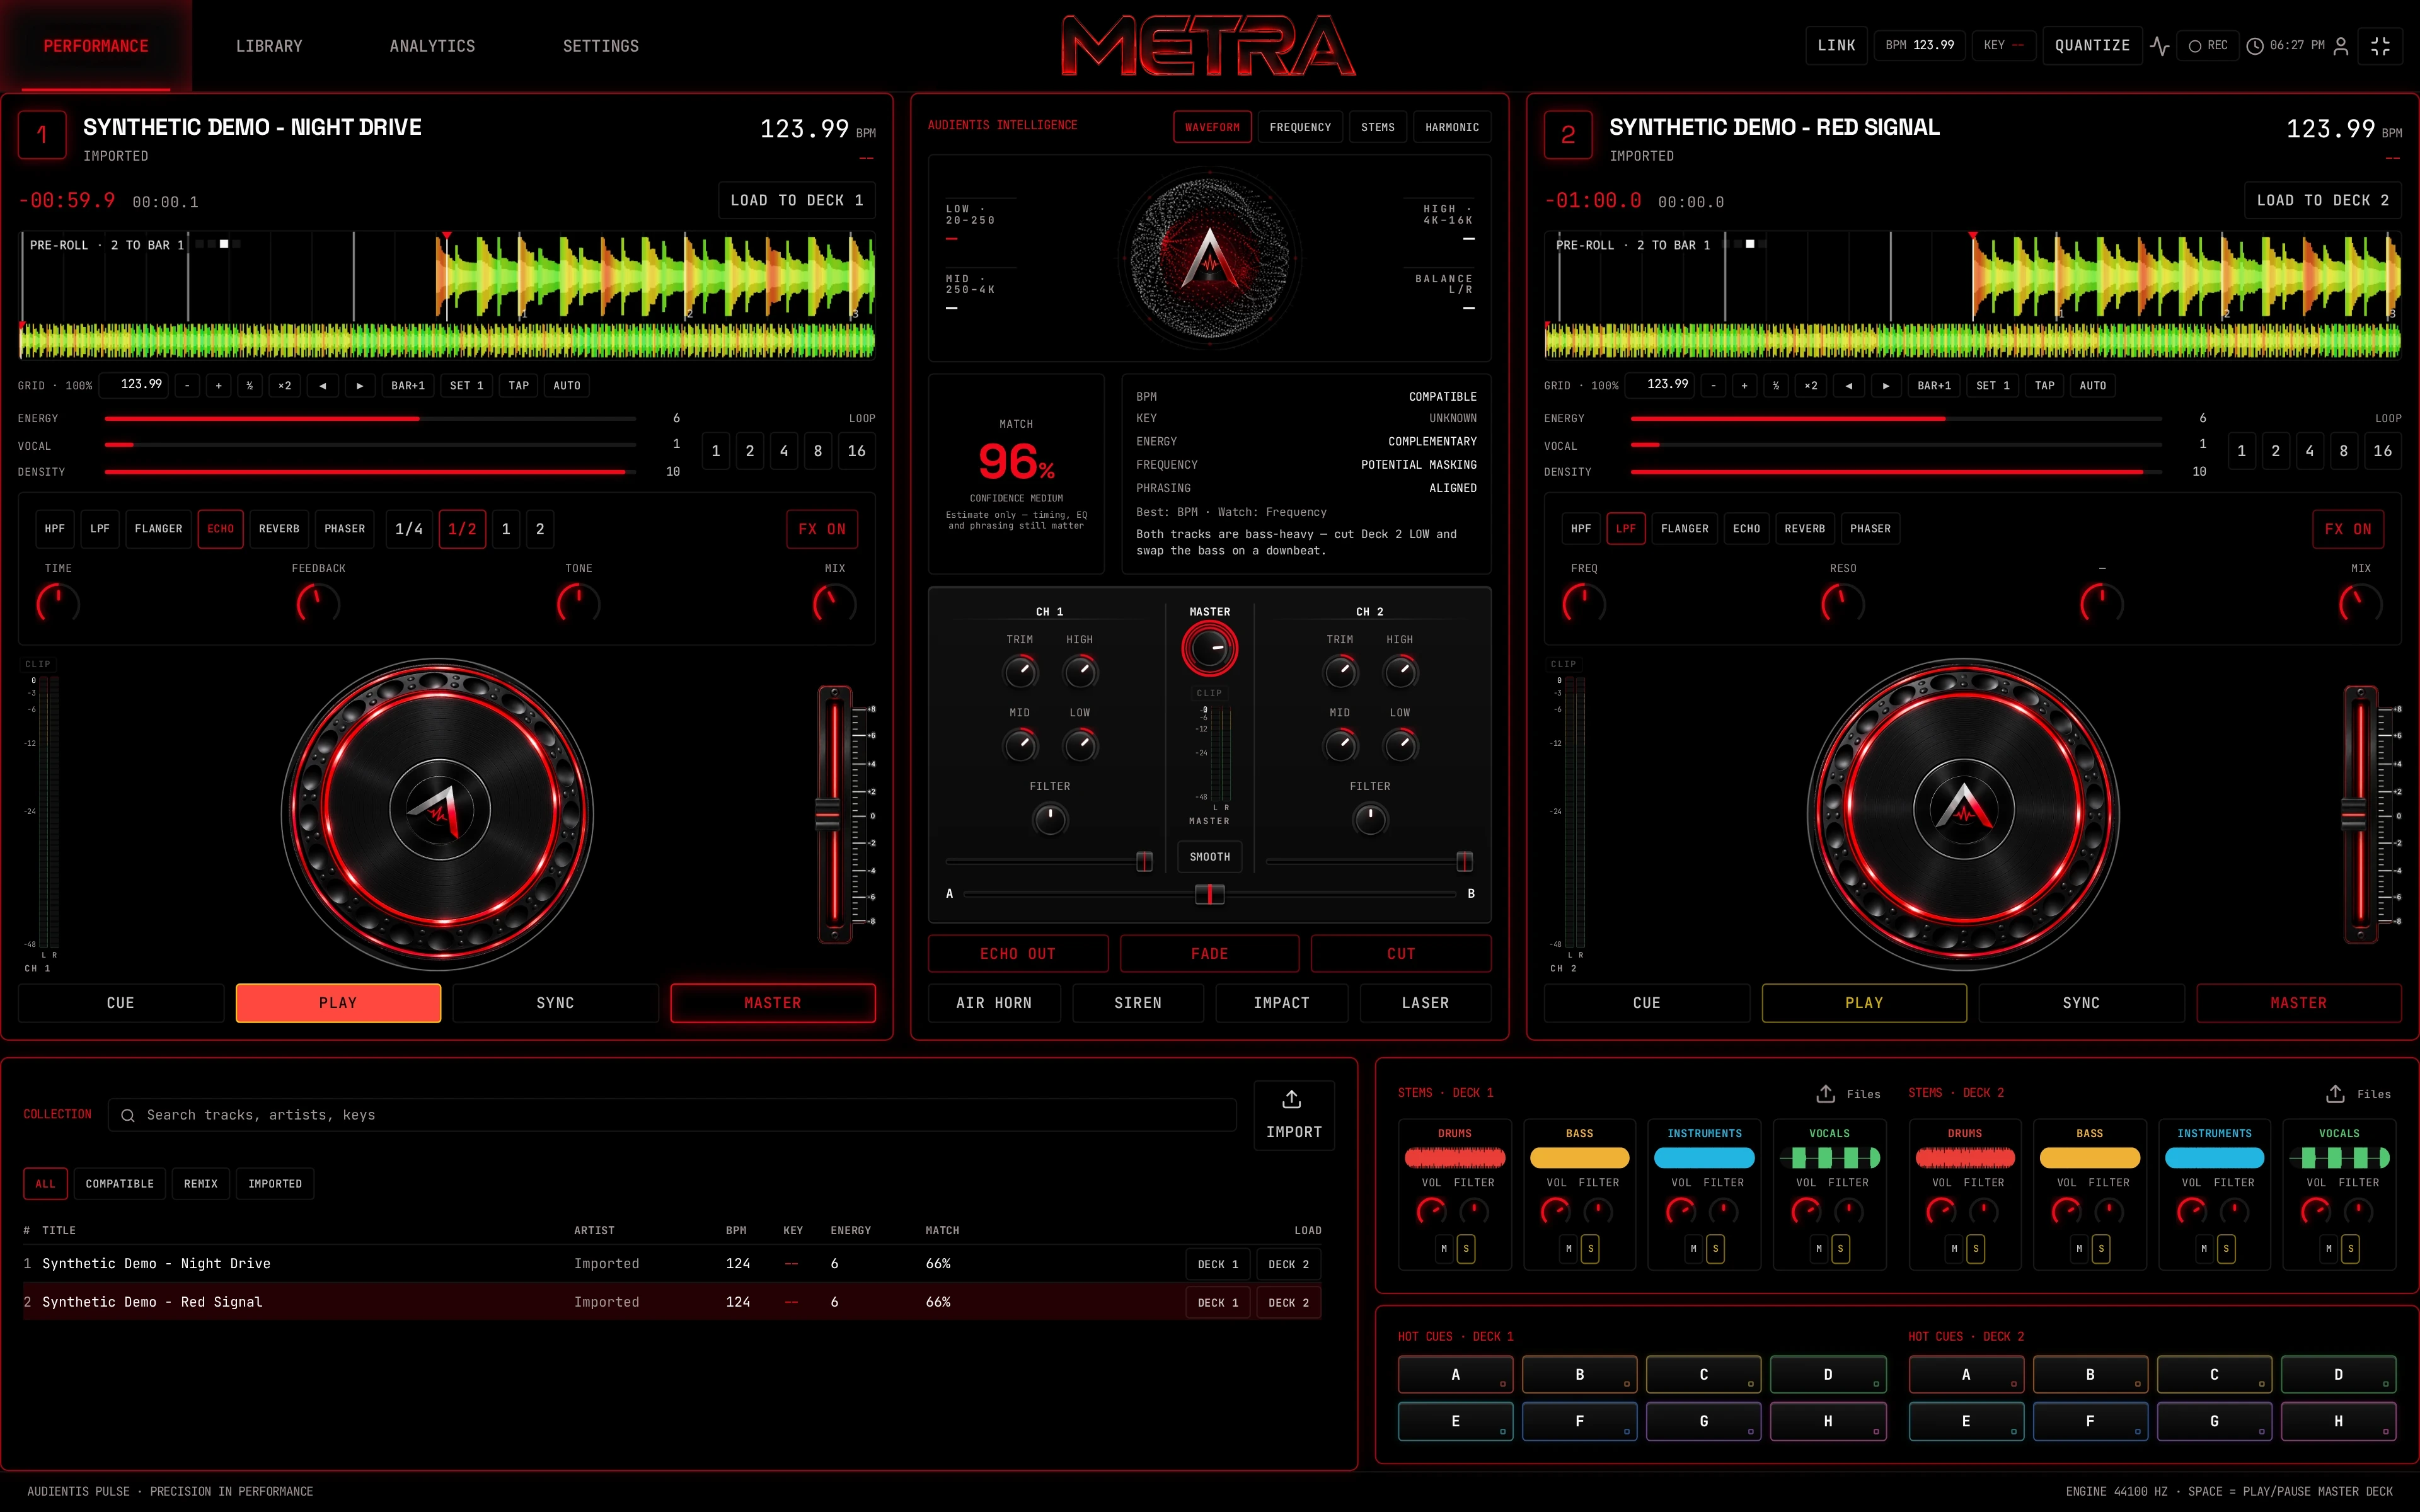Nudge Deck 2 grid left with arrow

(1848, 386)
